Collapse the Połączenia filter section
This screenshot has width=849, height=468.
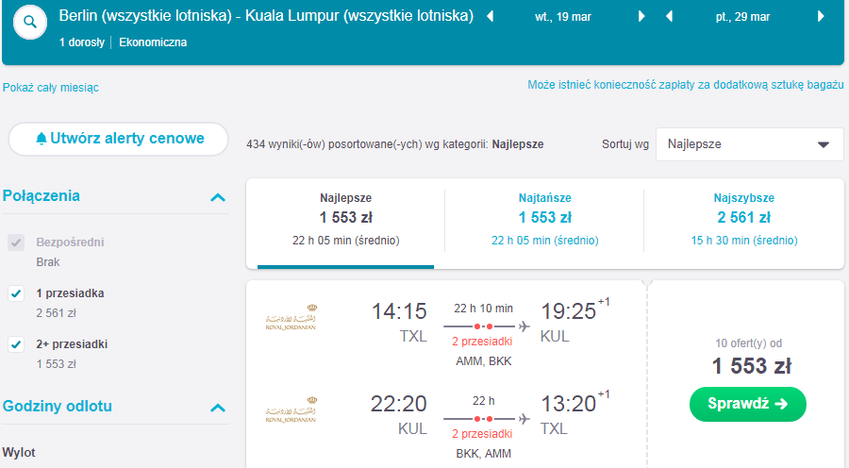coord(218,197)
